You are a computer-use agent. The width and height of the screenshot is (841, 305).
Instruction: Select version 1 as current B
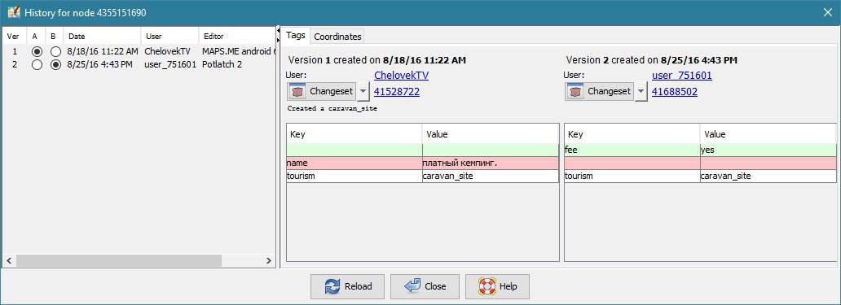coord(55,52)
